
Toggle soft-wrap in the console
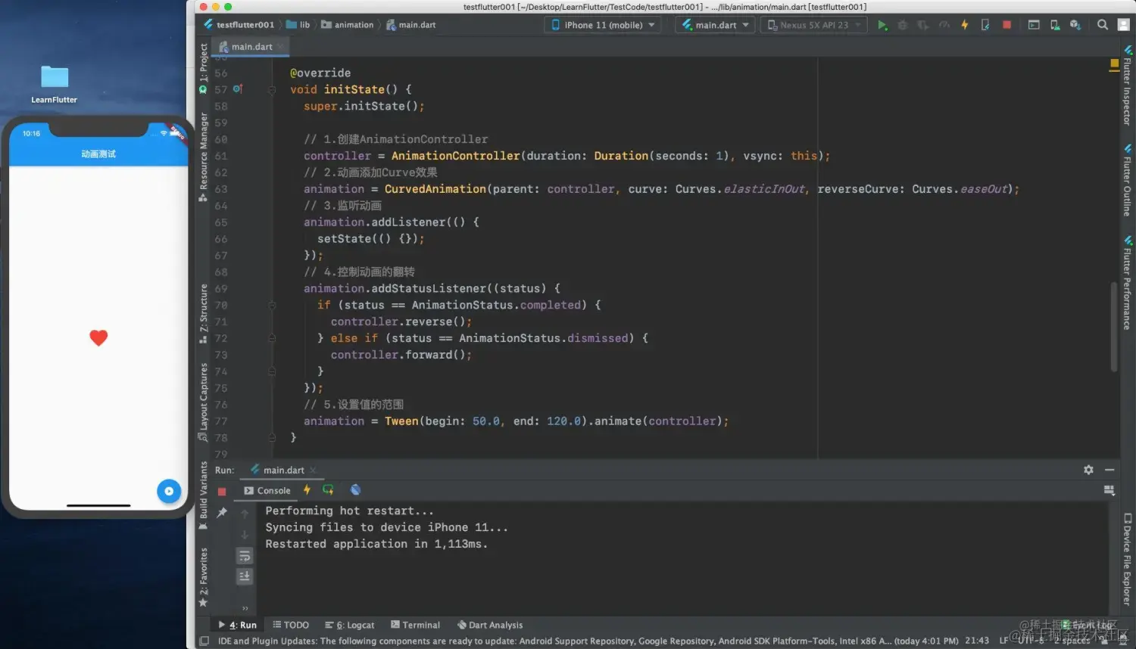click(x=245, y=557)
